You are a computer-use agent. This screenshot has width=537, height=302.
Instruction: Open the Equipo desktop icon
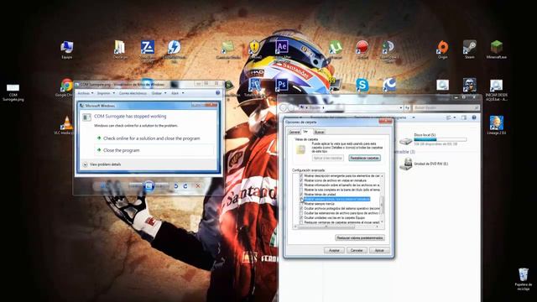[67, 49]
